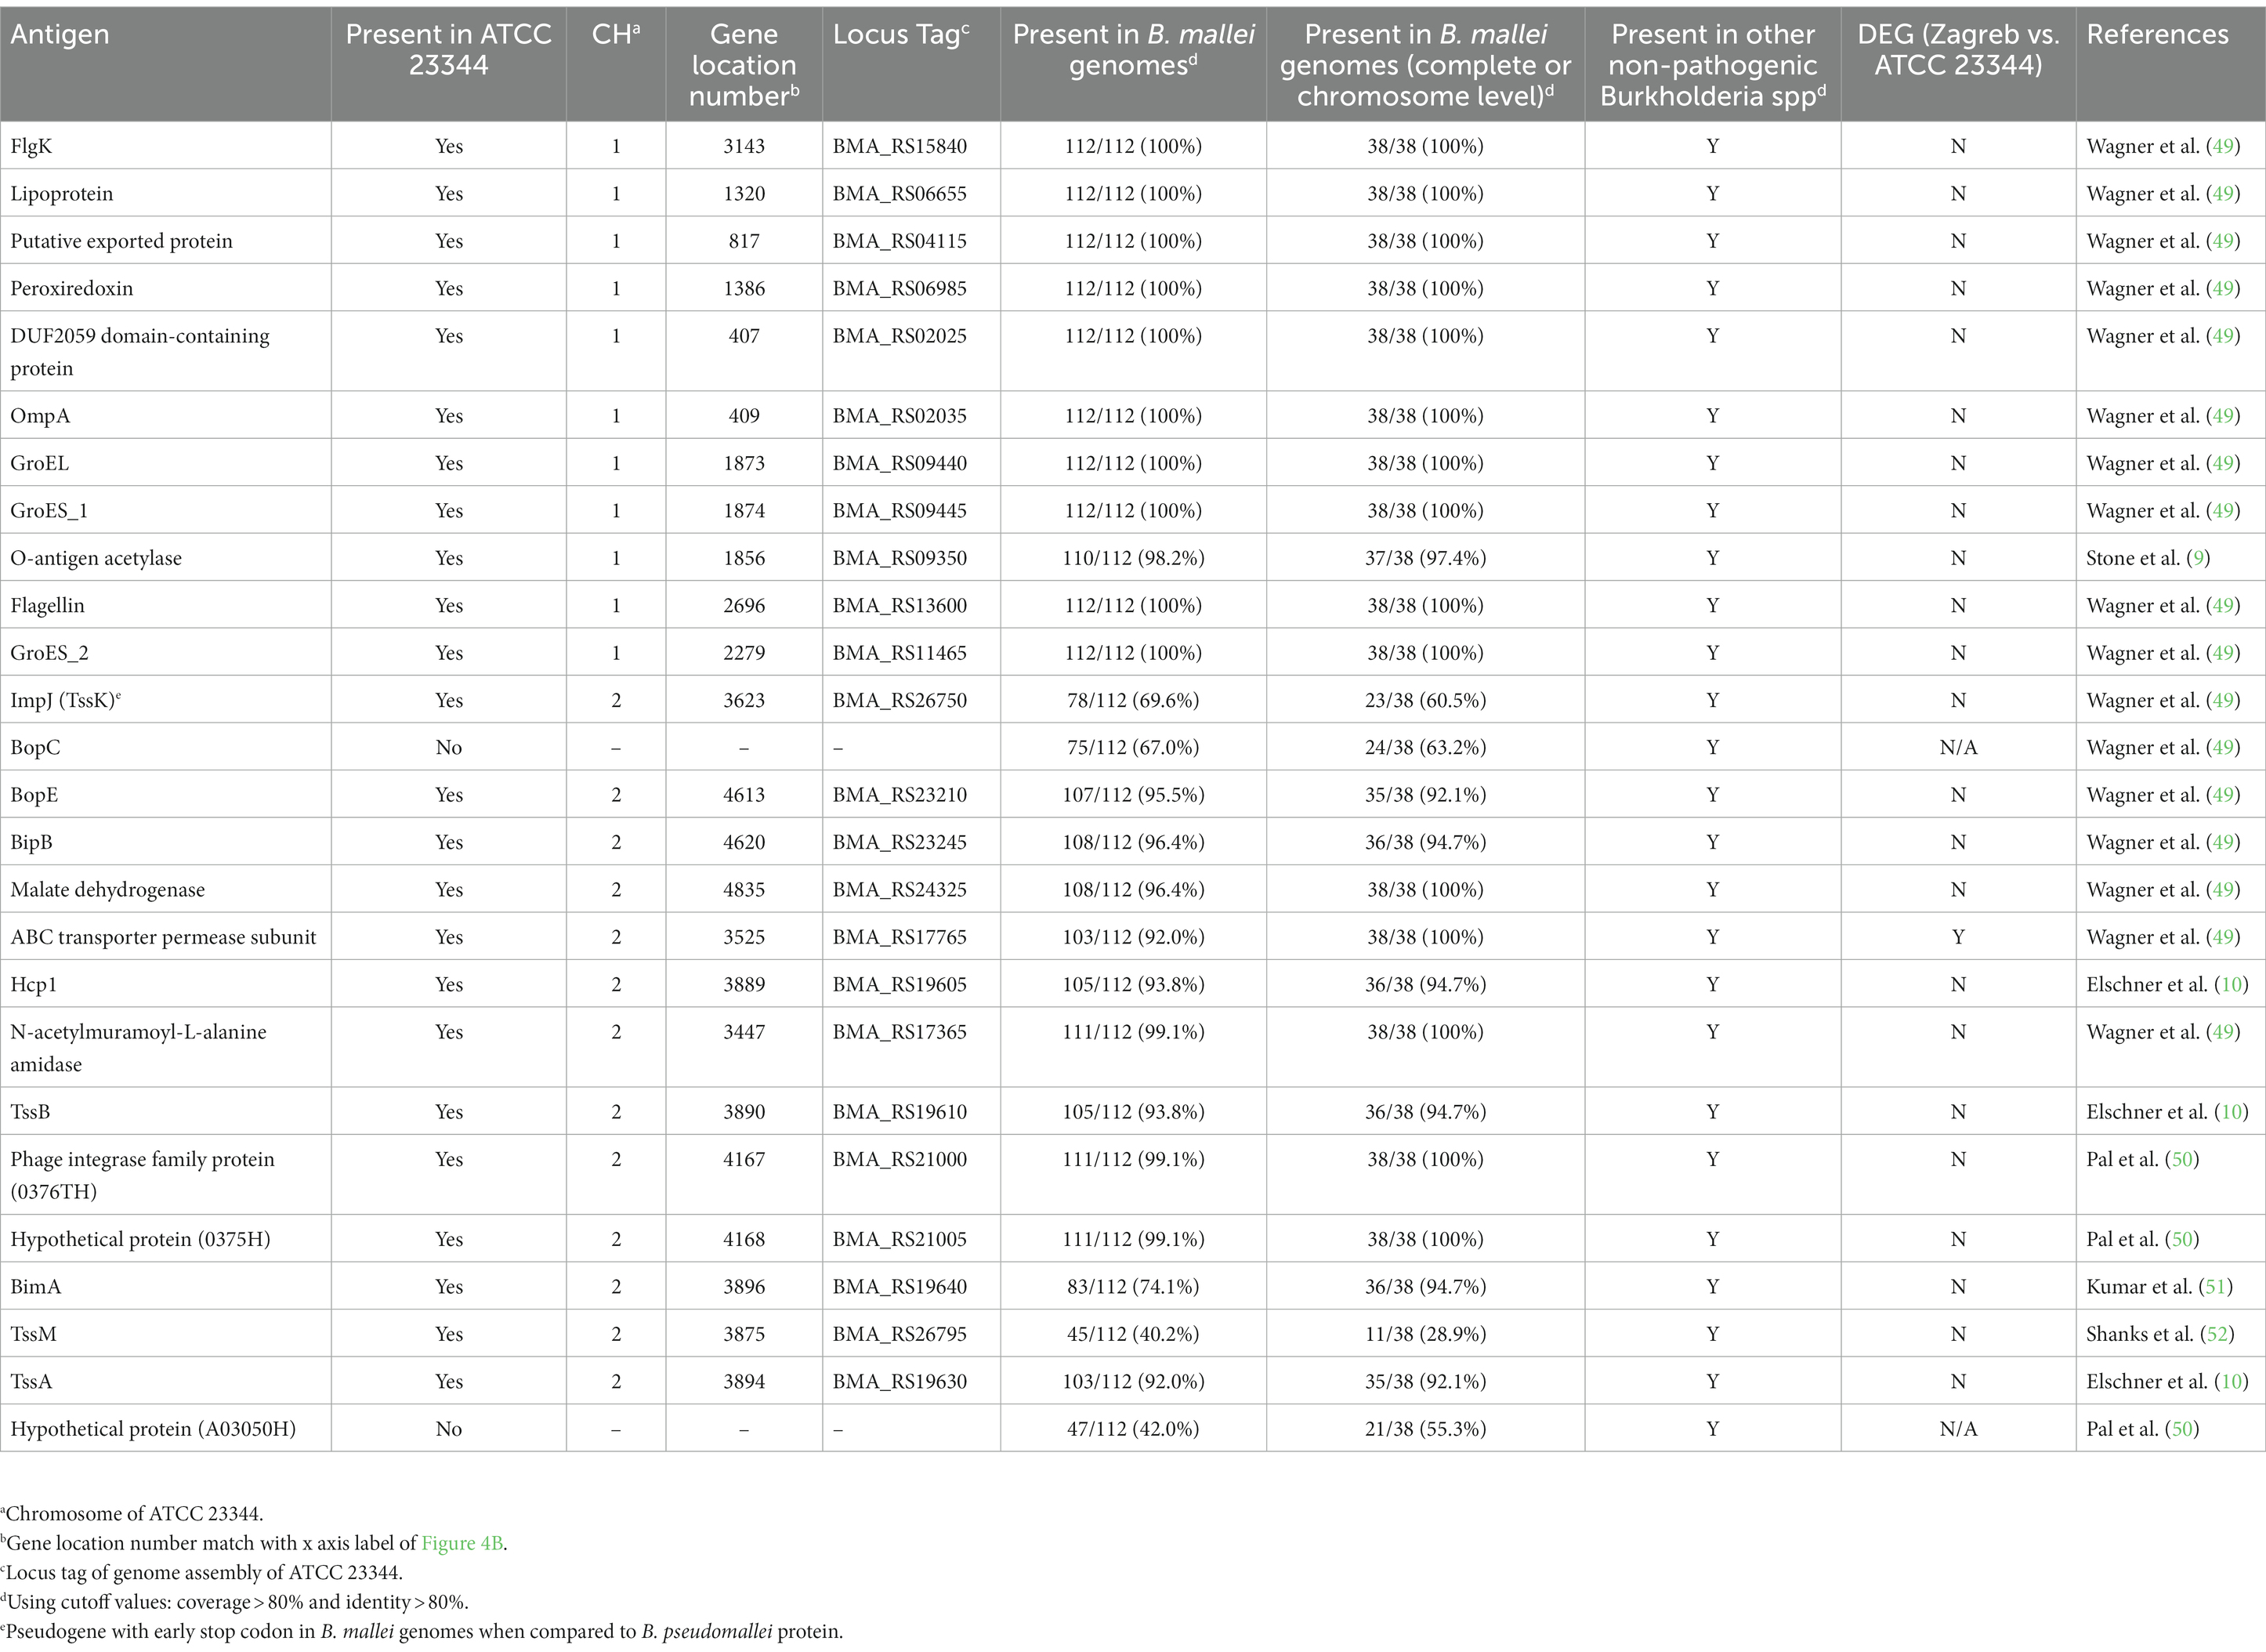Click locus tag BMA_RS26750
The width and height of the screenshot is (2266, 1652).
tap(900, 700)
